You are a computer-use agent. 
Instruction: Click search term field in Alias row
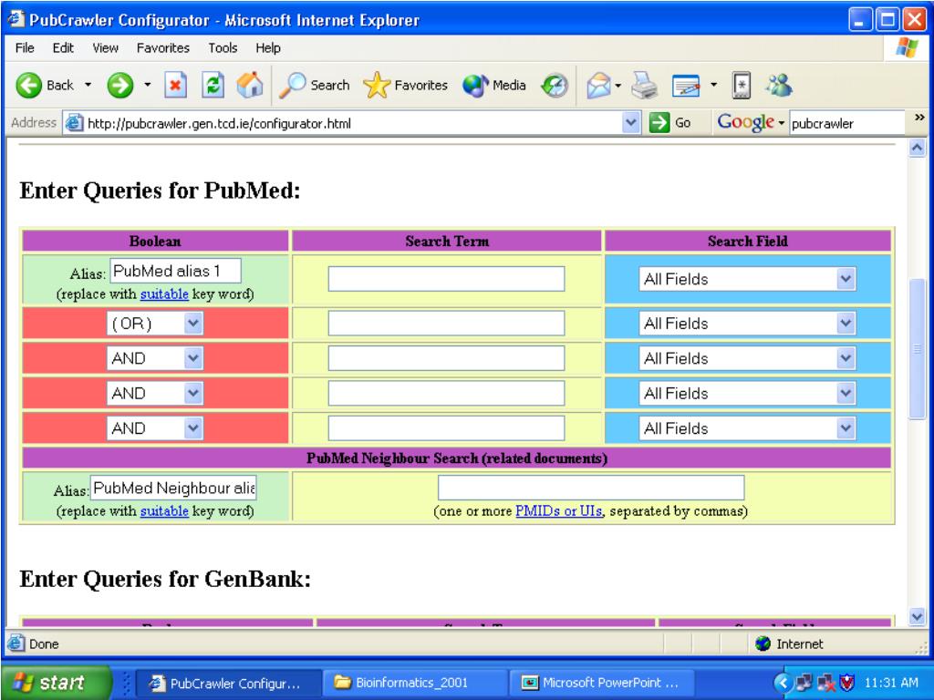446,279
